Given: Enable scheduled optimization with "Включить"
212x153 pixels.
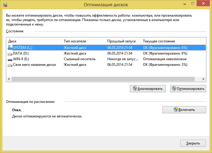Looking at the screenshot, I should click(184, 110).
